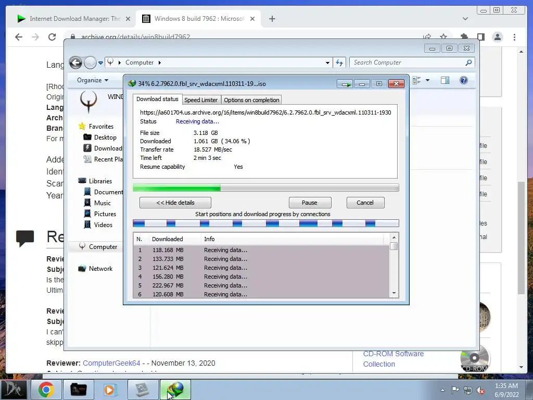533x400 pixels.
Task: Open Explorer recent locations dropdown arrow
Action: pos(100,63)
